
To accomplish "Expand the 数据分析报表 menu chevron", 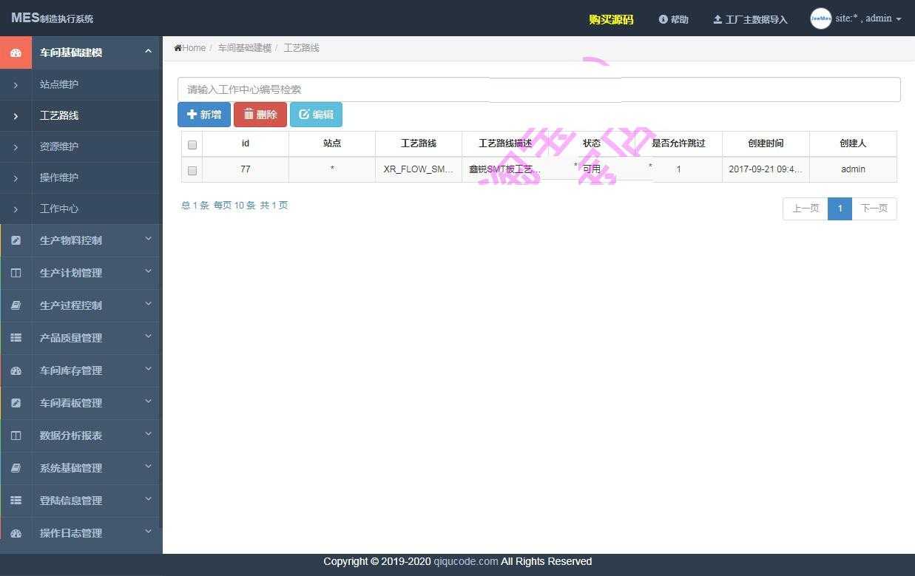I will (x=148, y=434).
